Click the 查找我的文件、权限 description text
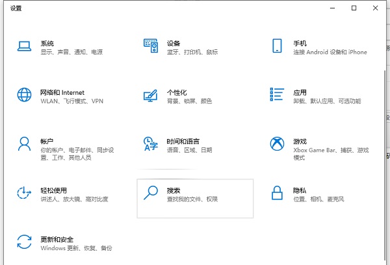This screenshot has width=390, height=265. click(192, 198)
